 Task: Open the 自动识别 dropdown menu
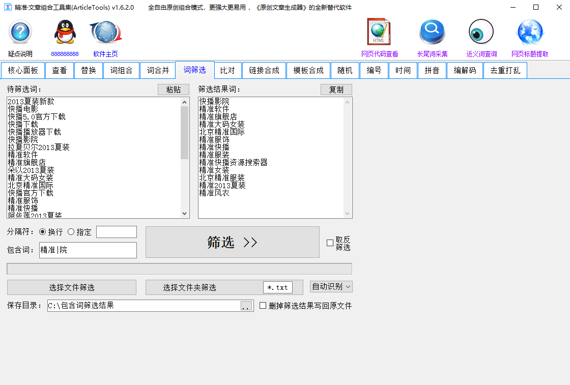[331, 287]
